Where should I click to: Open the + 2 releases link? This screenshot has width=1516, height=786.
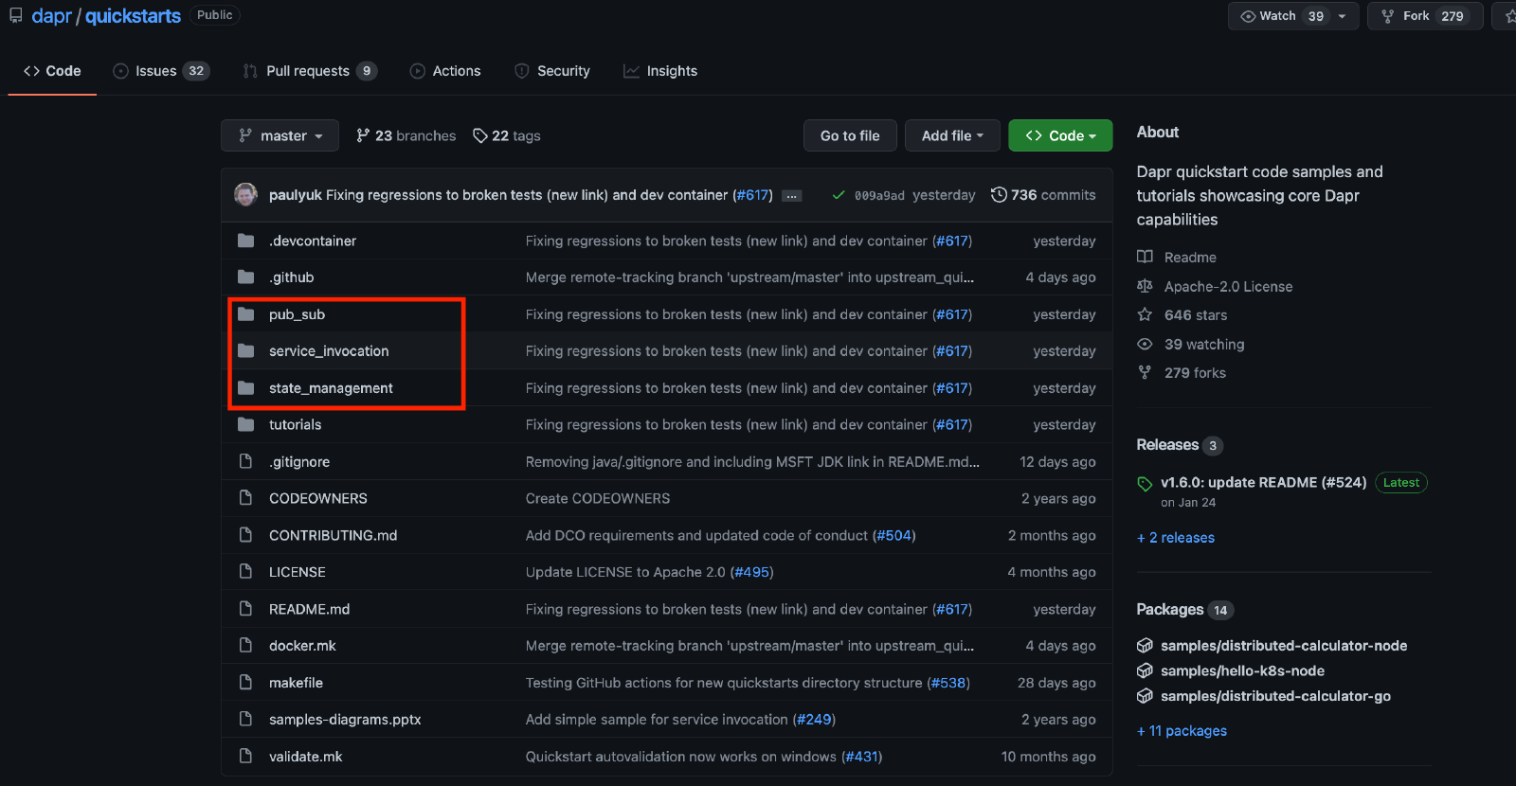[x=1176, y=538]
